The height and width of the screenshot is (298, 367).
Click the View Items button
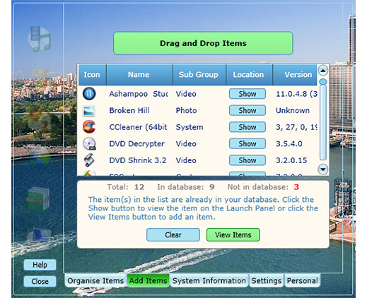[x=233, y=234]
